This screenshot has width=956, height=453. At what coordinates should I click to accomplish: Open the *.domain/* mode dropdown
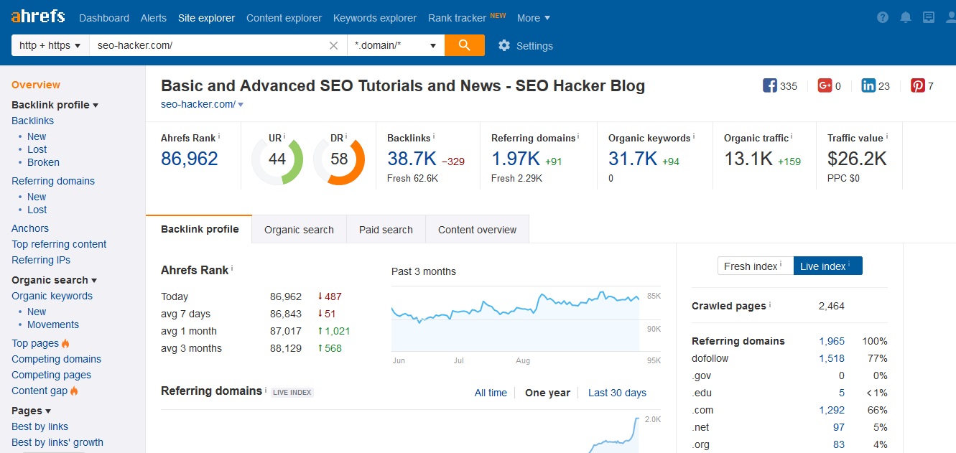click(395, 45)
